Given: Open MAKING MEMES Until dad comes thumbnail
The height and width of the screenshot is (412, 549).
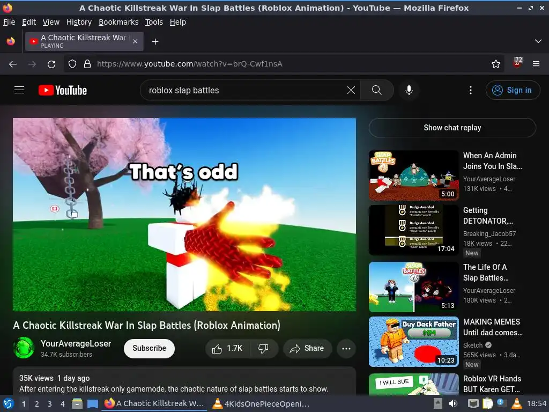Looking at the screenshot, I should pyautogui.click(x=413, y=342).
